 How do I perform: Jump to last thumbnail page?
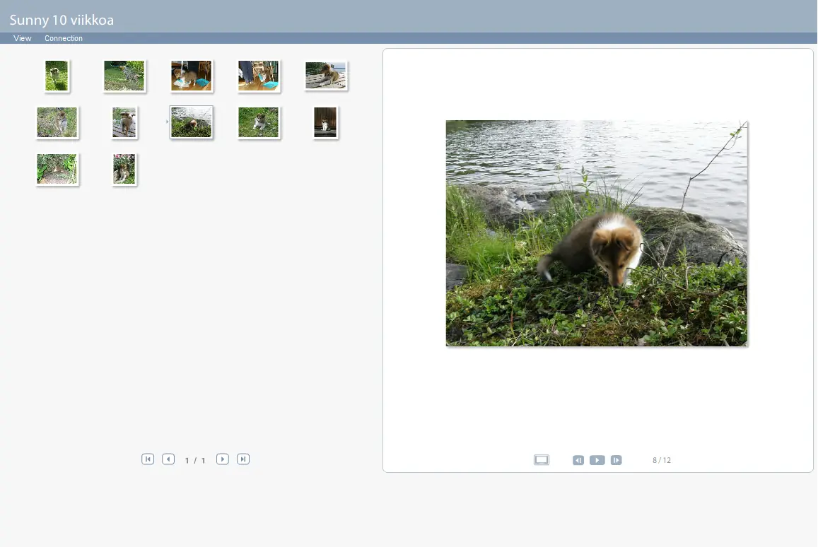click(243, 459)
